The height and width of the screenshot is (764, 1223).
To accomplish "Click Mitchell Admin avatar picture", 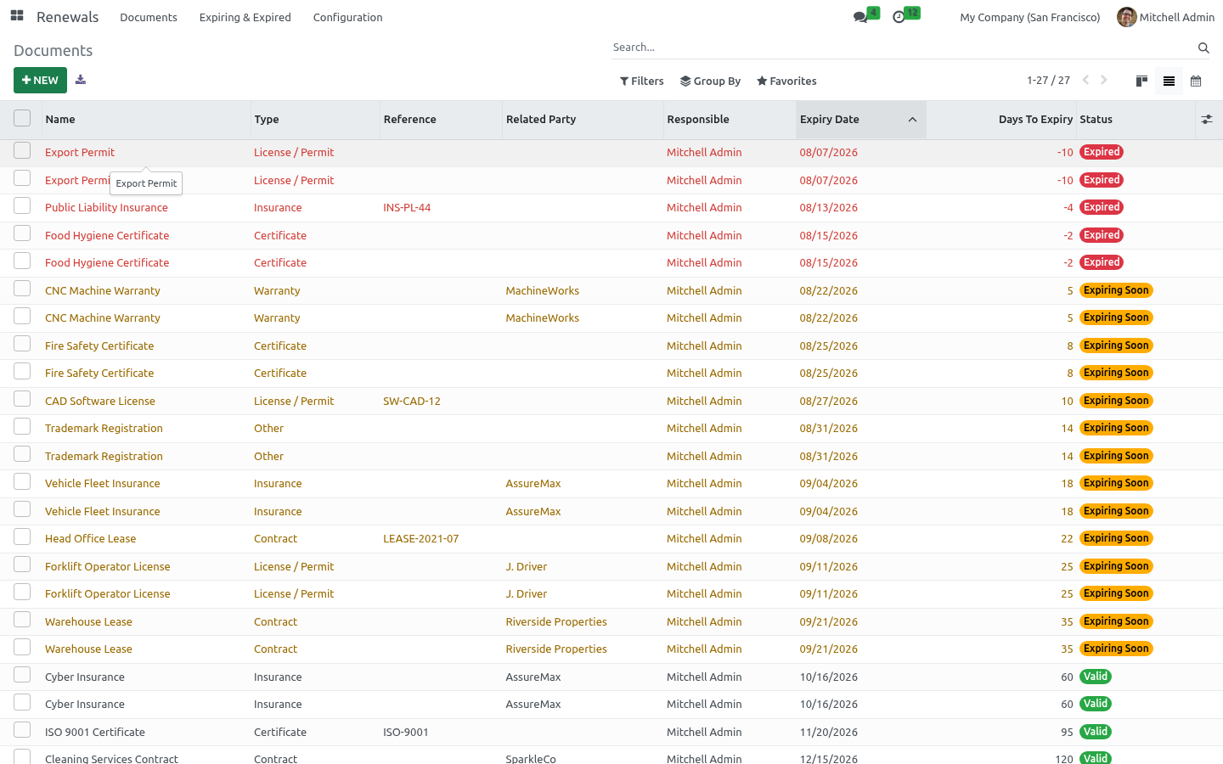I will (1126, 17).
